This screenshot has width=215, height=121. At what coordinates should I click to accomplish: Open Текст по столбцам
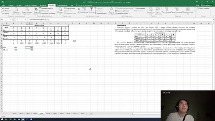112,11
